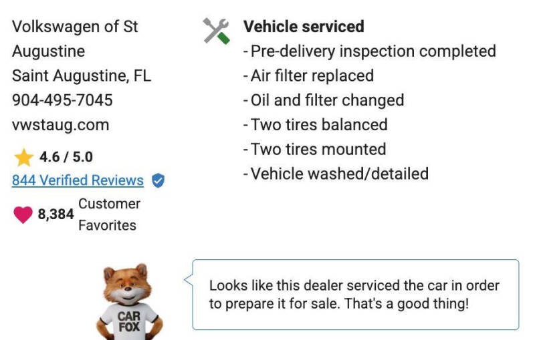Click the vwstaug.com website text

(x=60, y=125)
